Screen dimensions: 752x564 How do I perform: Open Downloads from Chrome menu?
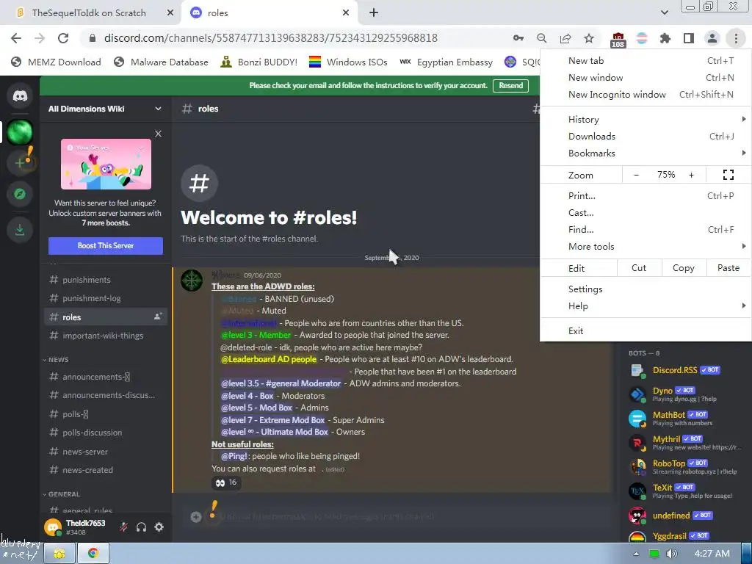pos(646,136)
